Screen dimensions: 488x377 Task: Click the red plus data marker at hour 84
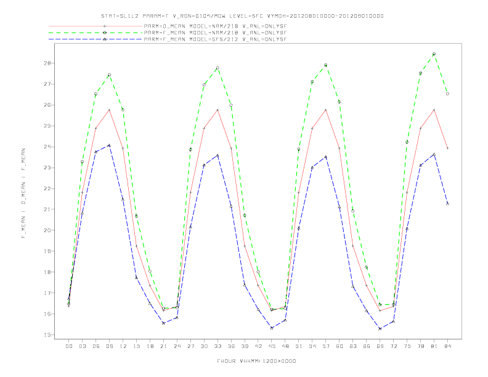coord(448,148)
